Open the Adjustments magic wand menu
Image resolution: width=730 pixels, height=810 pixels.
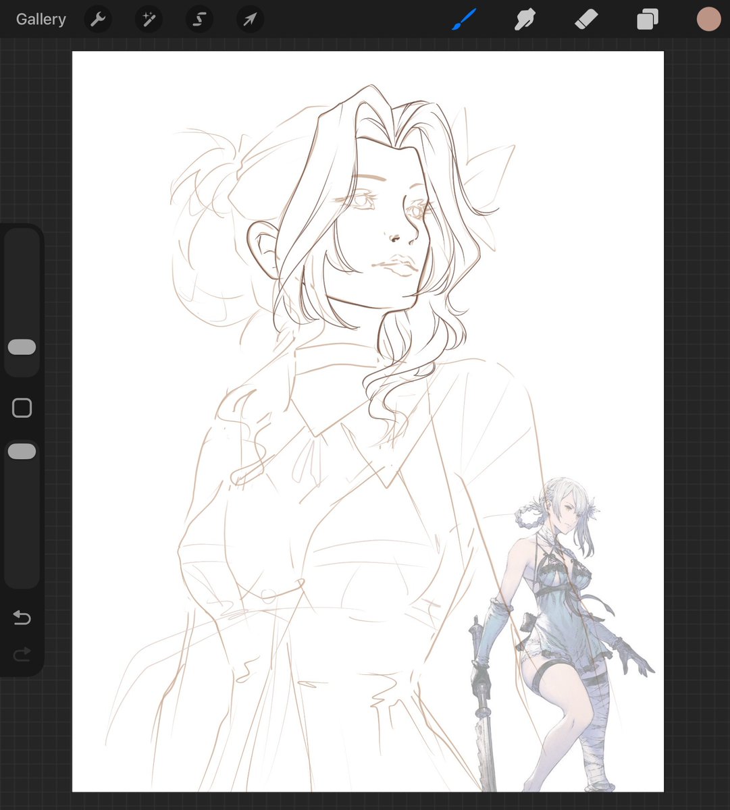coord(149,20)
